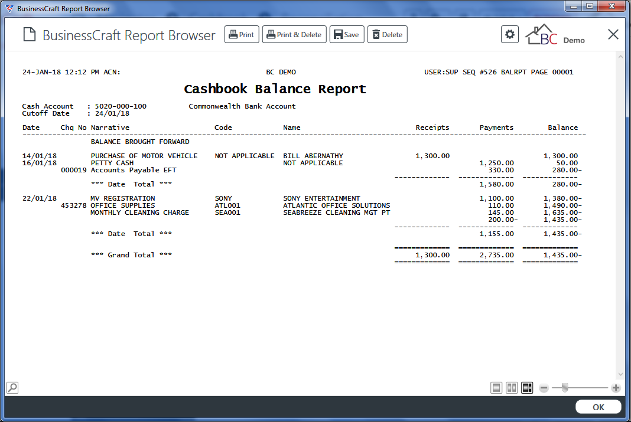
Task: Click SEABREEZE CLEANING MGT PT name
Action: pyautogui.click(x=336, y=212)
